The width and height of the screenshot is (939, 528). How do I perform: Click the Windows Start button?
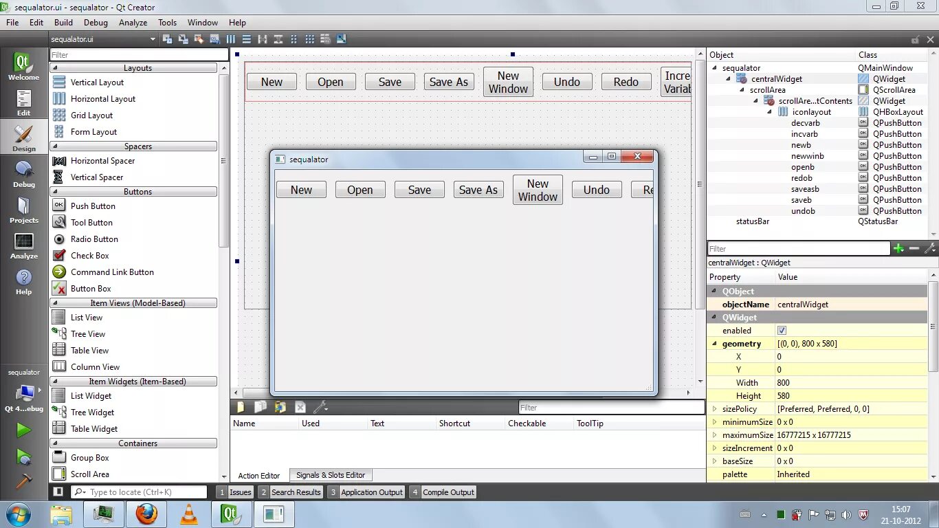(18, 514)
